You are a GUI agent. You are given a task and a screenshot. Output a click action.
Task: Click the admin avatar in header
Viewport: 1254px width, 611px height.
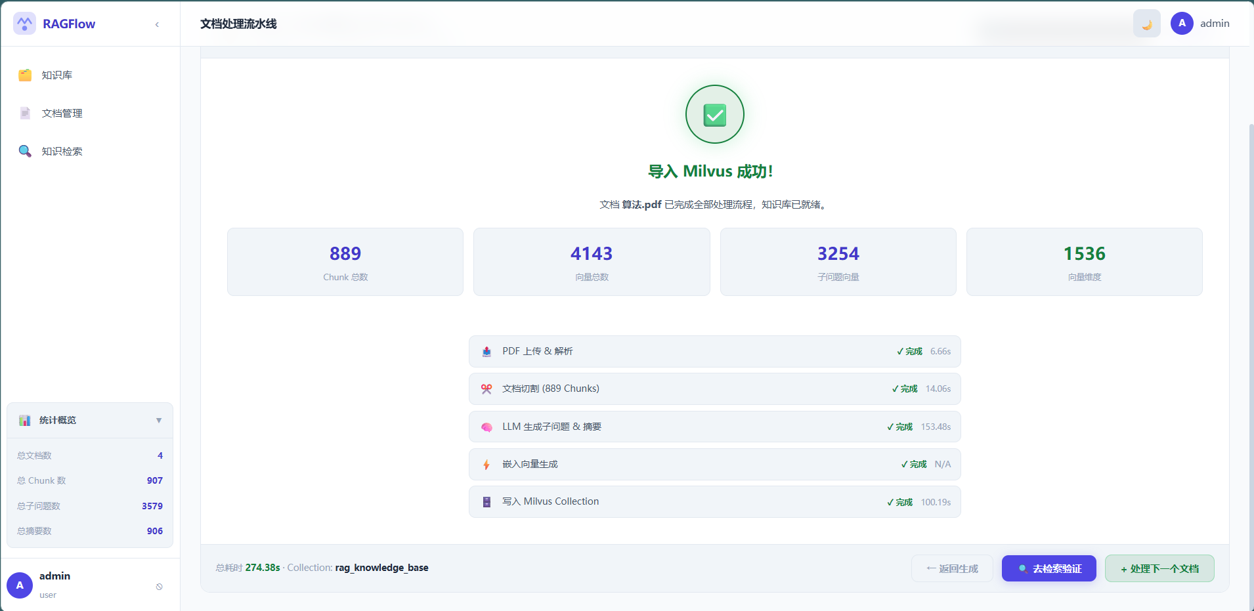(x=1182, y=24)
